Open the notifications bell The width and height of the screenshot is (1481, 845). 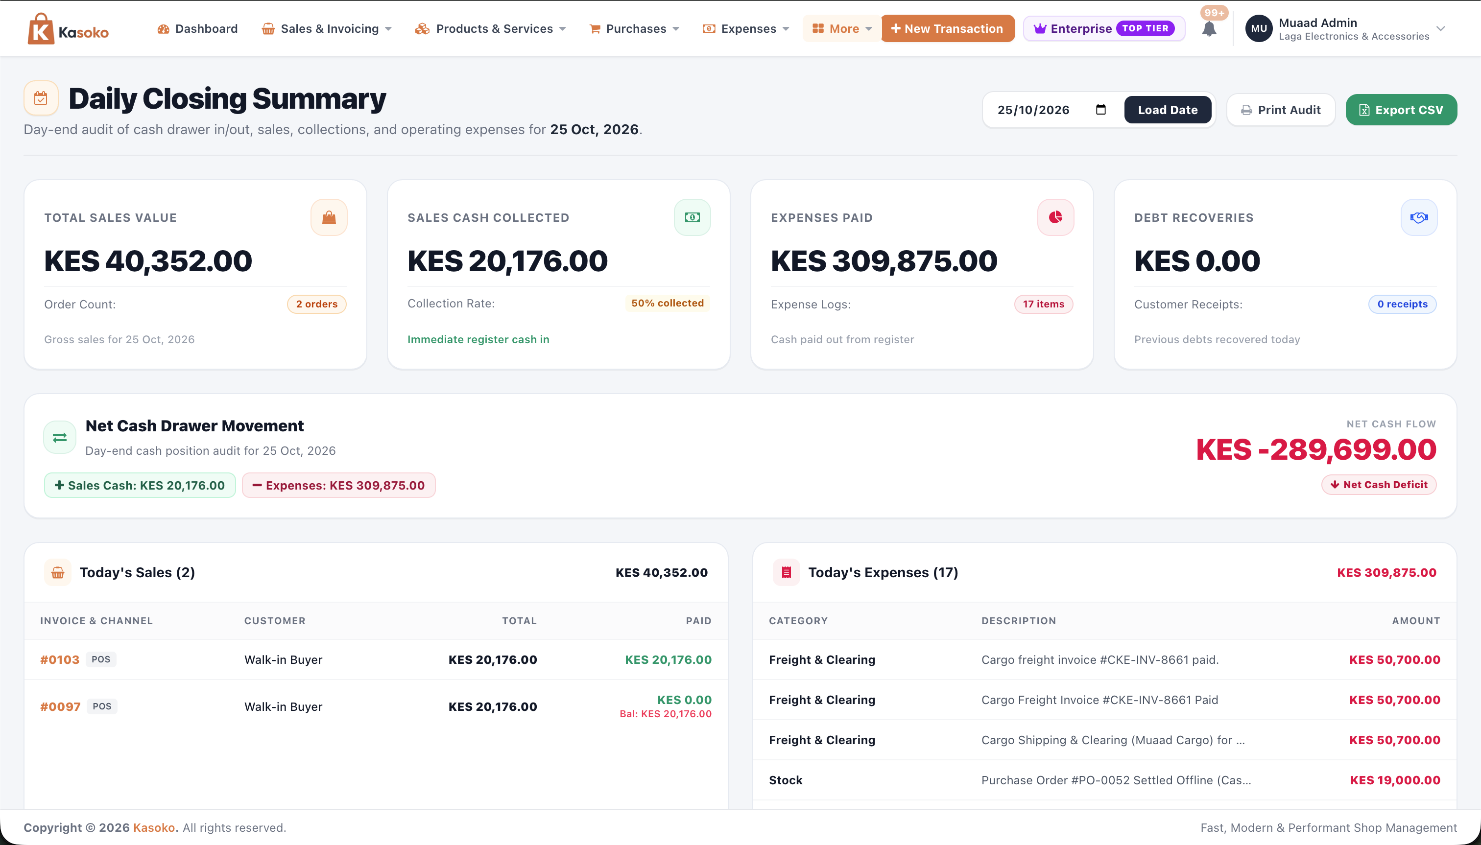(1209, 29)
